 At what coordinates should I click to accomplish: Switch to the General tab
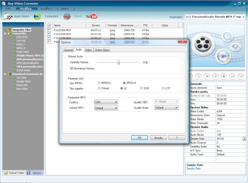point(68,50)
